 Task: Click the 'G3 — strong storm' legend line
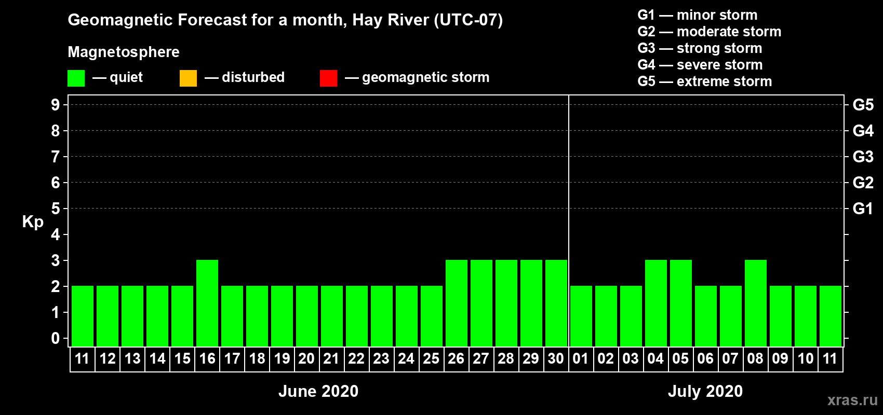(700, 48)
